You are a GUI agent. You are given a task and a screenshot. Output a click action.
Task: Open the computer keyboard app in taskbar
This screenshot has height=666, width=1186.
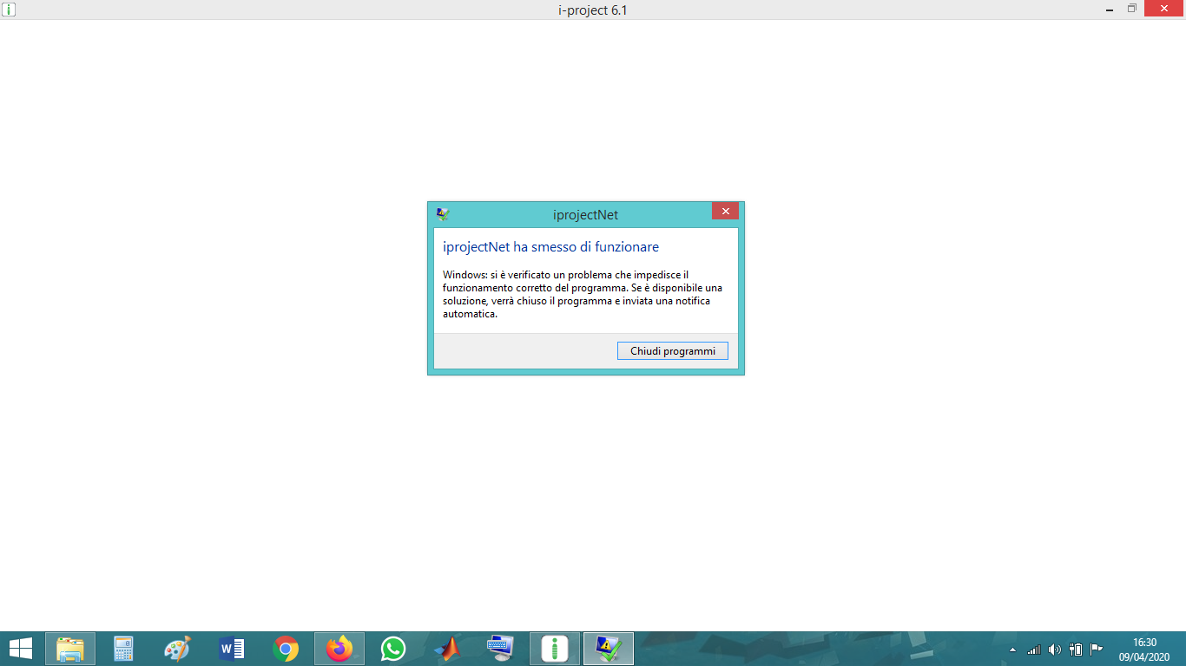tap(501, 649)
